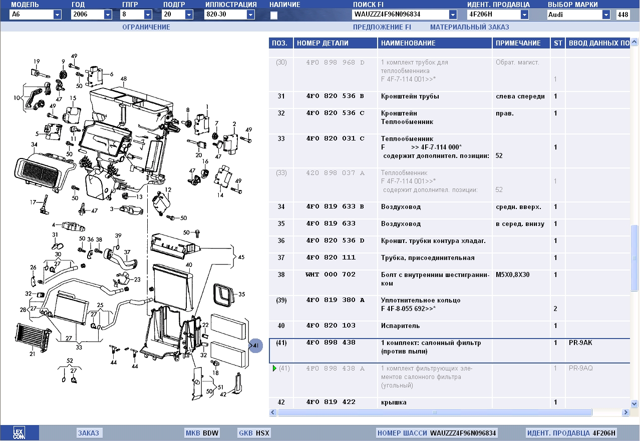Screen dimensions: 640x441
Task: Click callout number 14 in the diagram
Action: (220, 195)
